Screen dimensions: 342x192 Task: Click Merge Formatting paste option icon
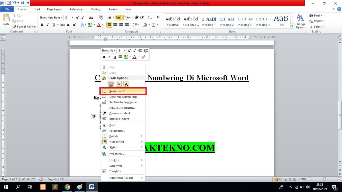[x=119, y=84]
